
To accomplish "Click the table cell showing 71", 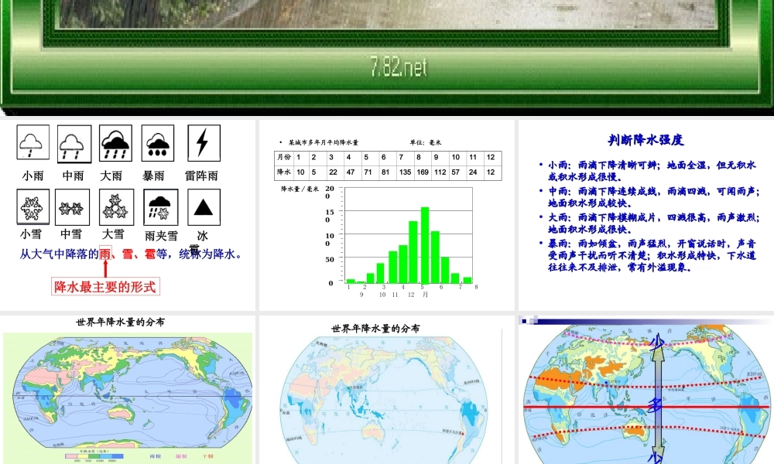I will (370, 172).
